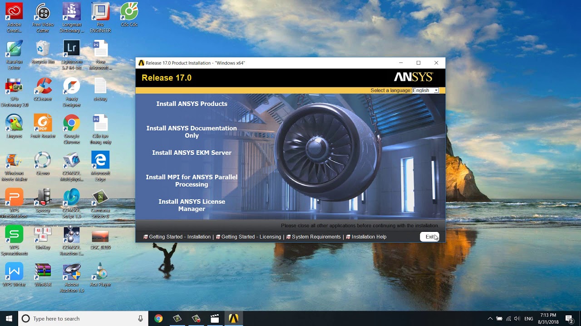This screenshot has width=581, height=326.
Task: Open Lightroom 5.7 64-bit desktop icon
Action: [x=72, y=55]
